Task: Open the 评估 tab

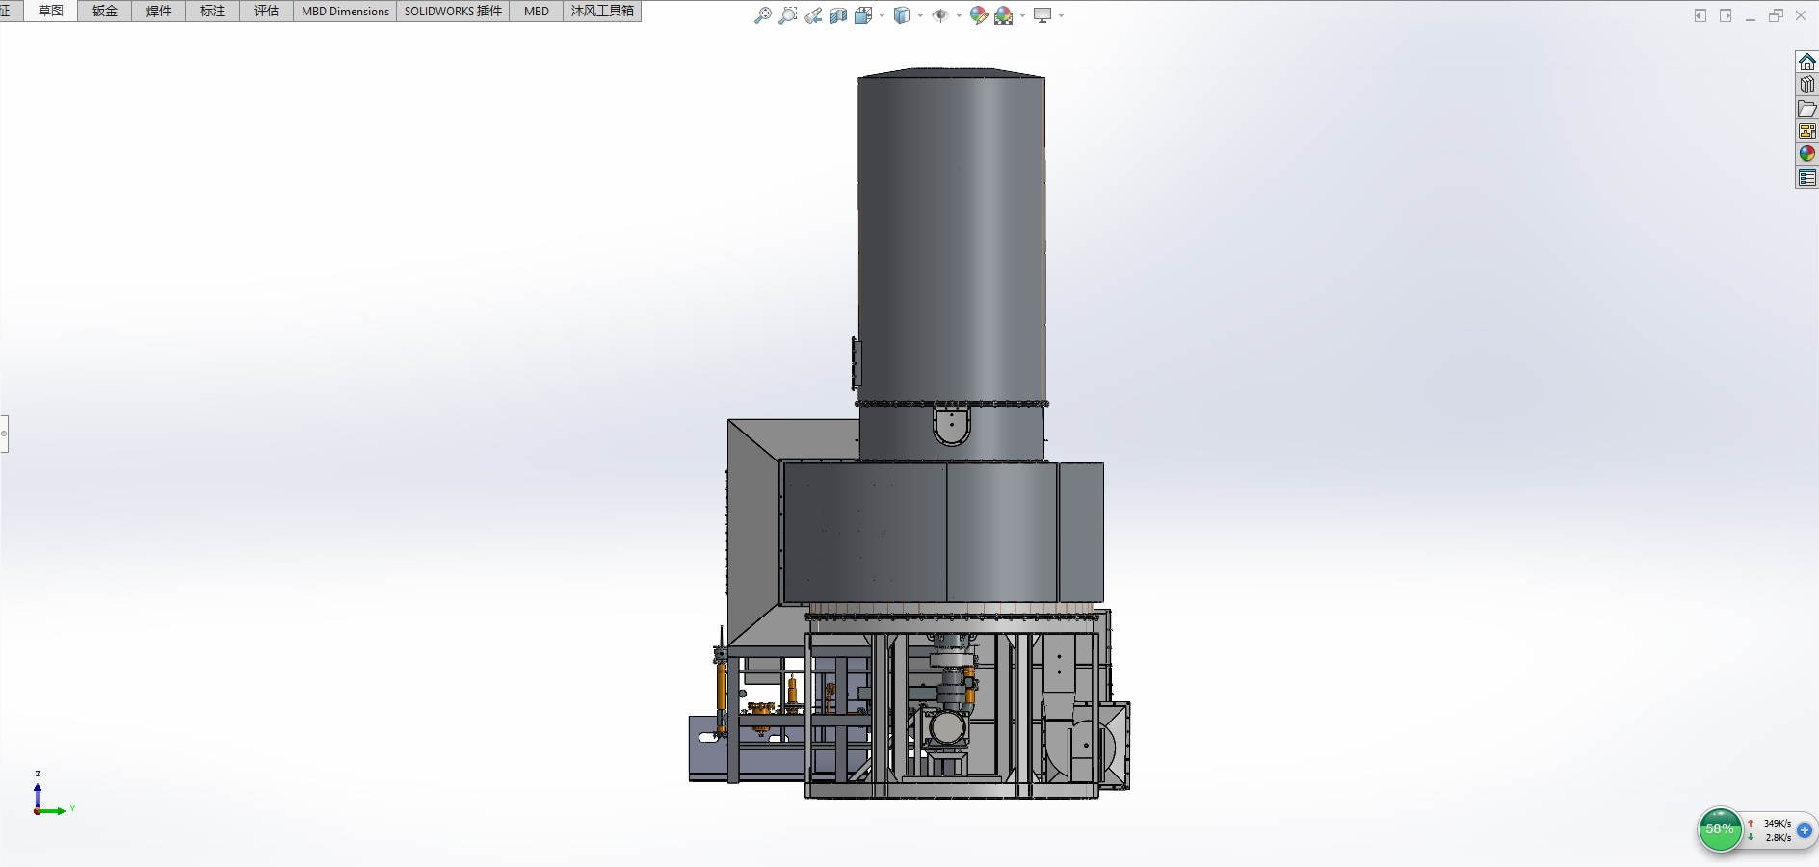Action: [x=267, y=11]
